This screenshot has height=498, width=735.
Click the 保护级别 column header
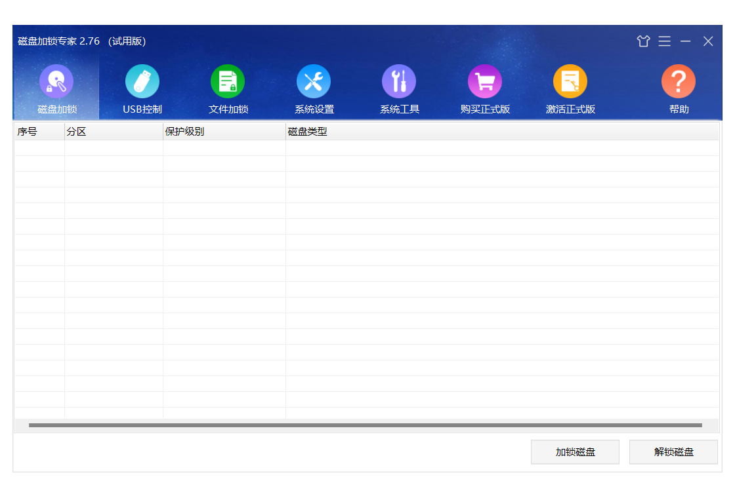click(x=224, y=132)
